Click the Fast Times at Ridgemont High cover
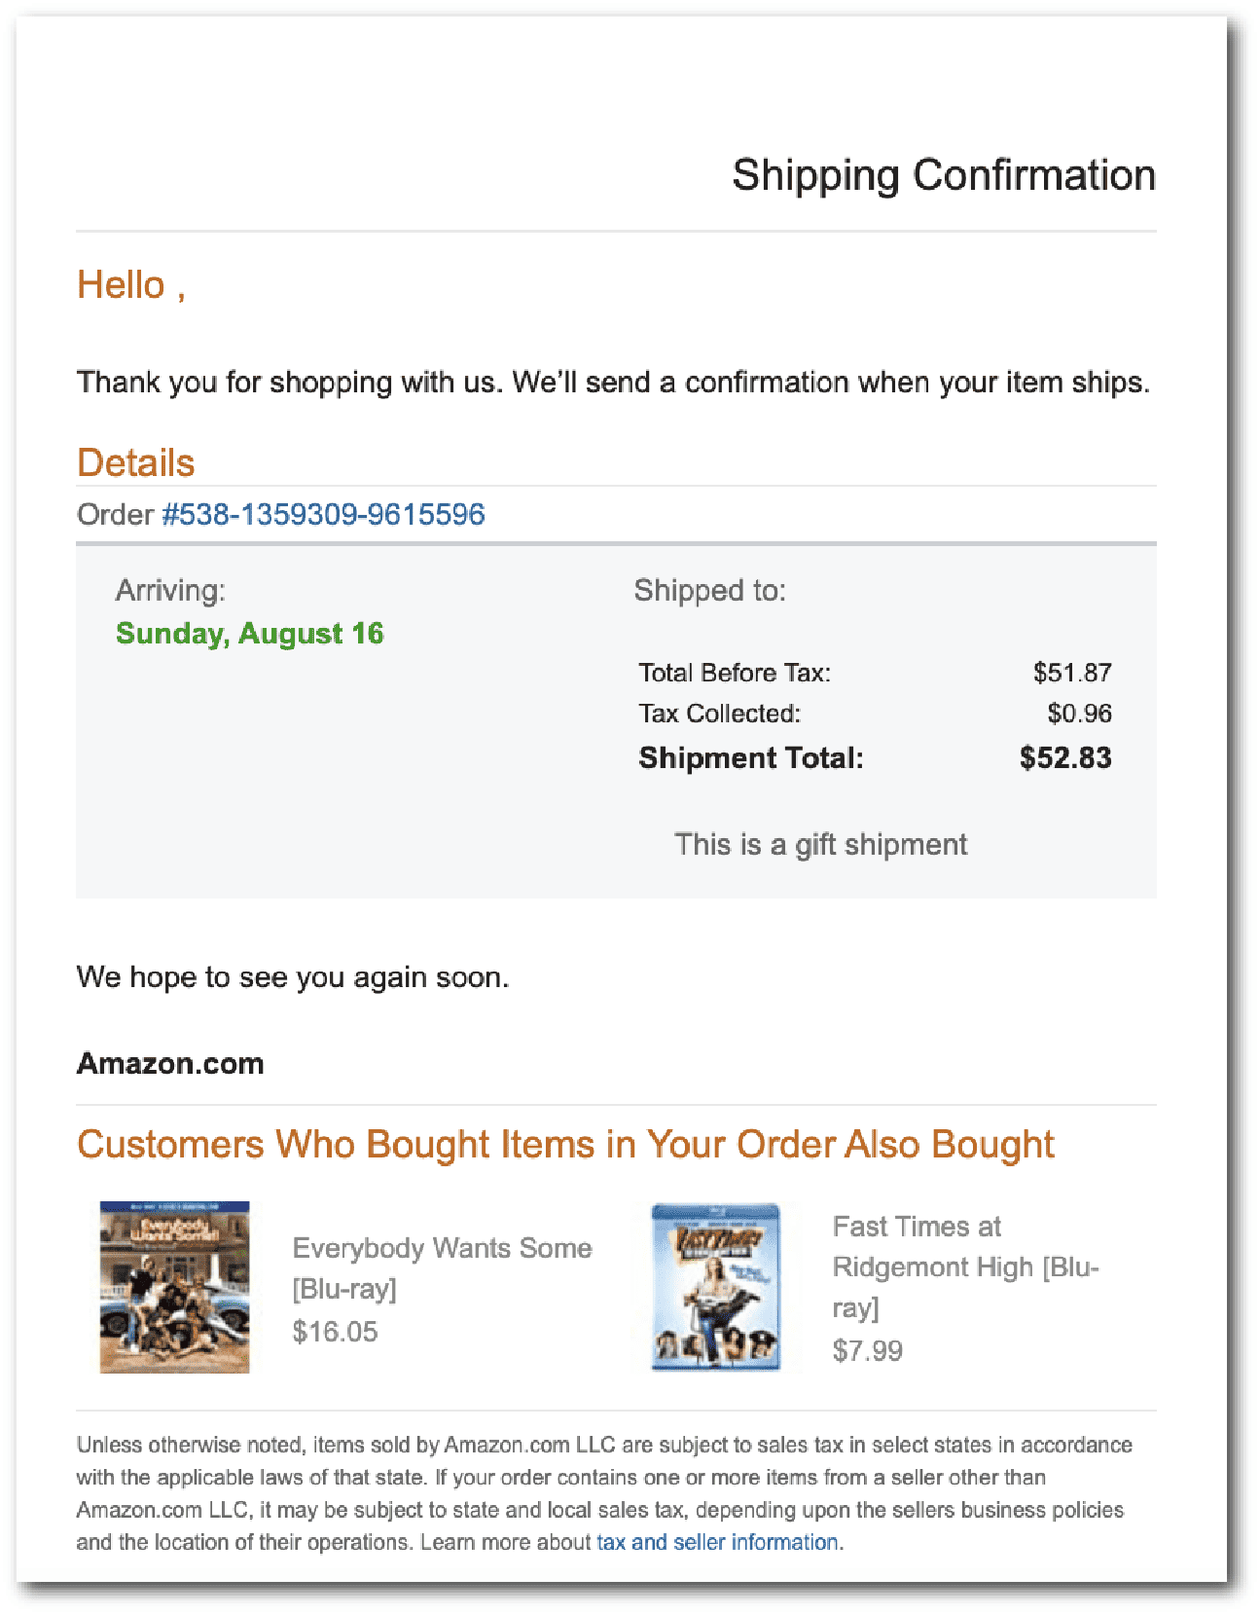 click(x=716, y=1287)
